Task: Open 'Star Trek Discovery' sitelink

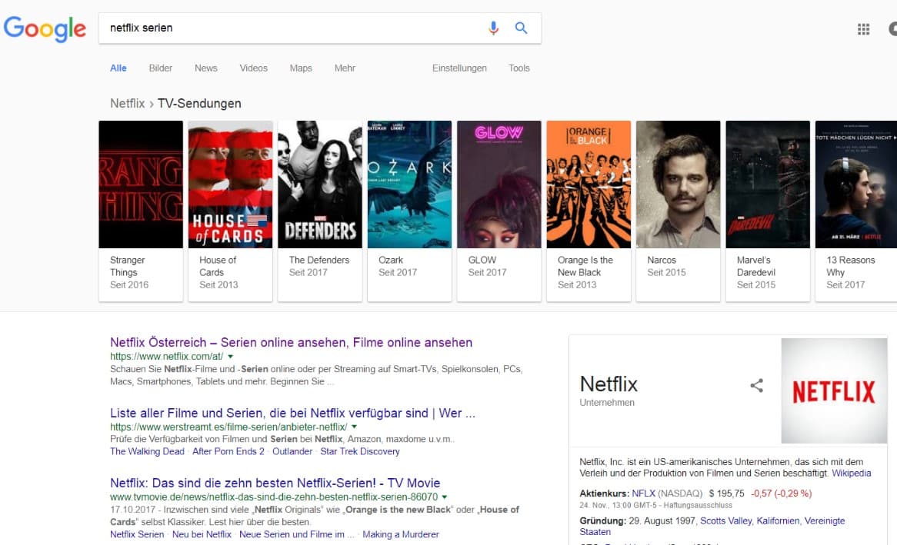Action: click(360, 451)
